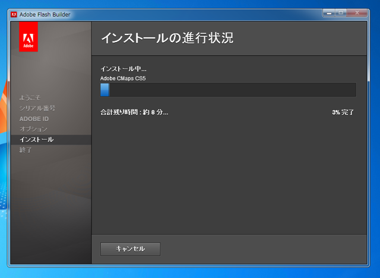
Task: Select the シリアル番号 step in the sidebar
Action: (x=37, y=108)
